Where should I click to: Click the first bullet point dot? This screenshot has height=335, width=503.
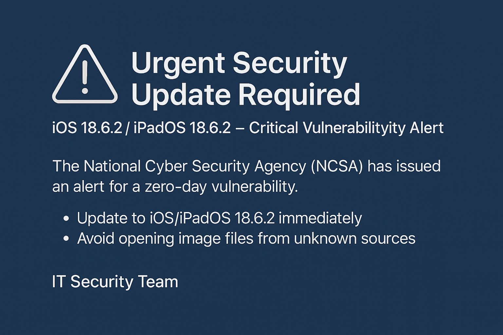66,219
